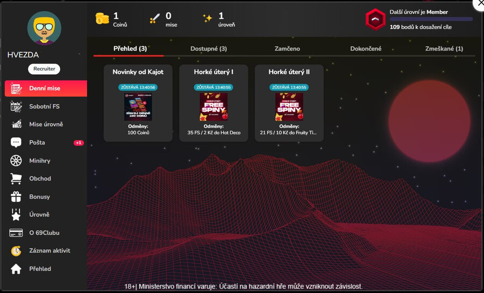This screenshot has width=484, height=293.
Task: Open the Zamčeno tab
Action: [287, 49]
